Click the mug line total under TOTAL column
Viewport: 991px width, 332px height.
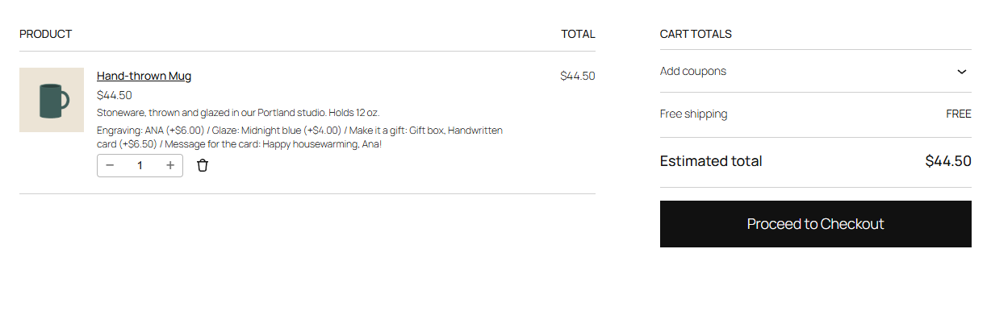tap(578, 76)
